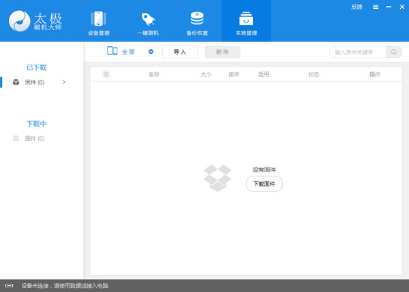Click the 太极 app logo
The height and width of the screenshot is (292, 409).
22,21
